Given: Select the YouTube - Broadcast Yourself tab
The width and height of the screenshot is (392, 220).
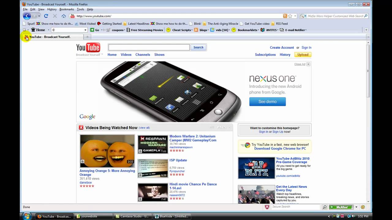Looking at the screenshot, I should tap(53, 37).
